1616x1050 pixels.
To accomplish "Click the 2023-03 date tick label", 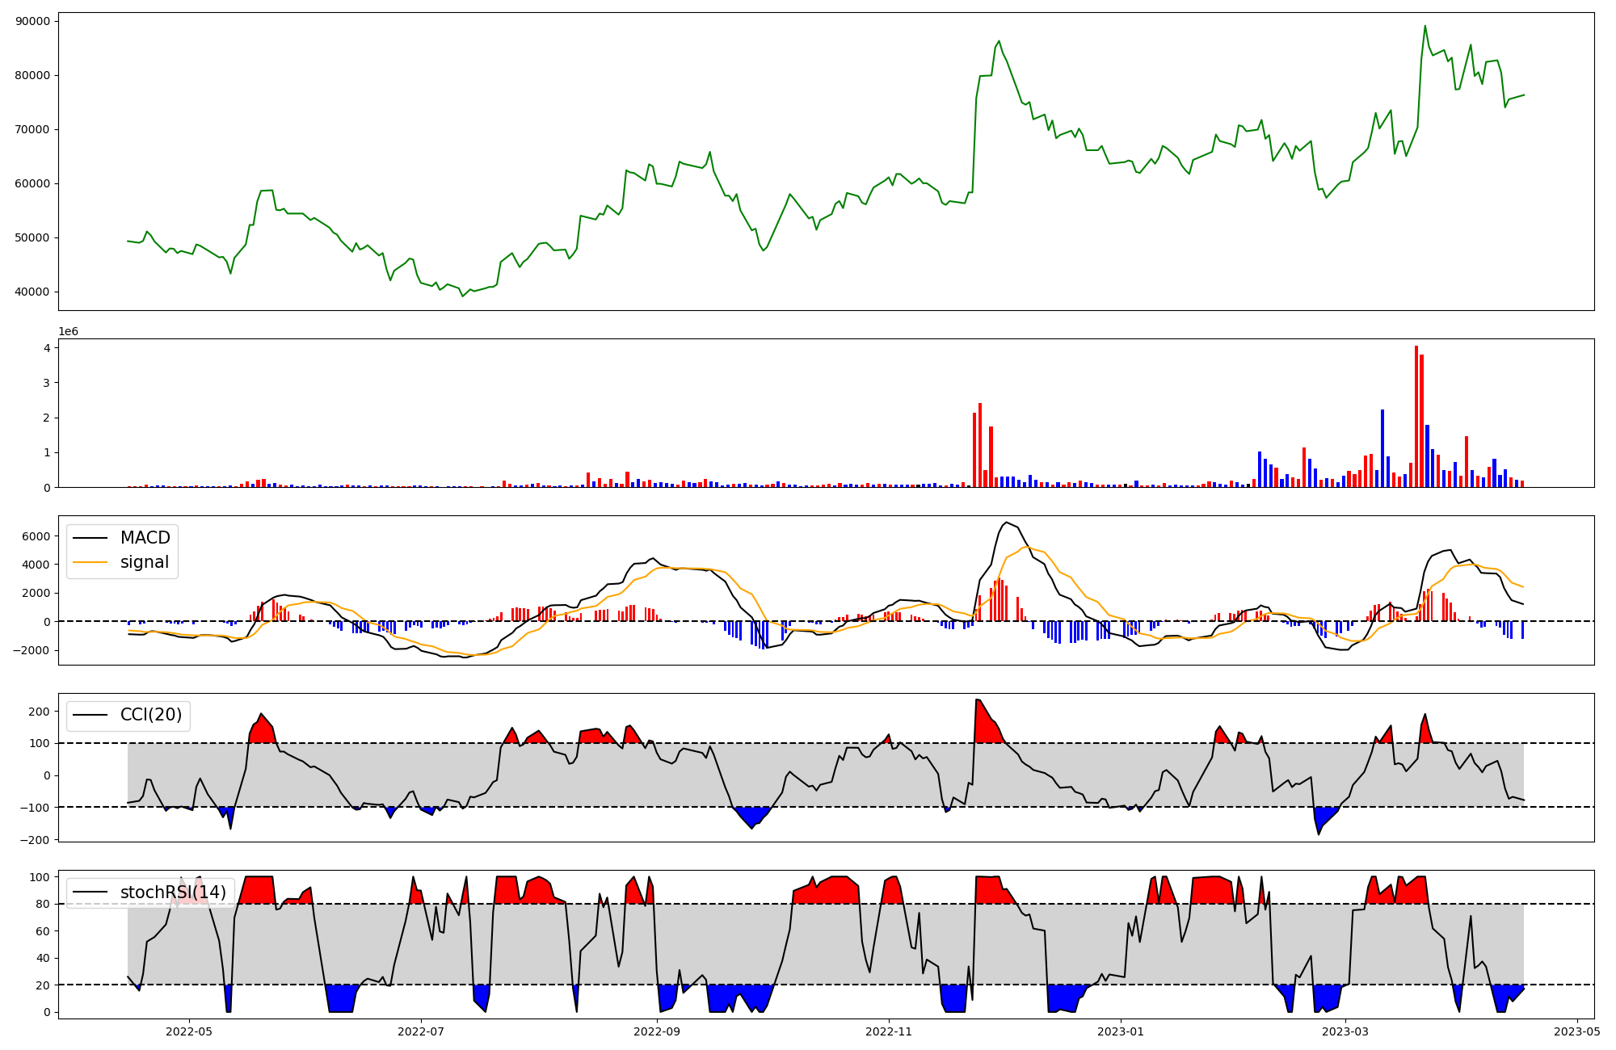I will click(1345, 1031).
